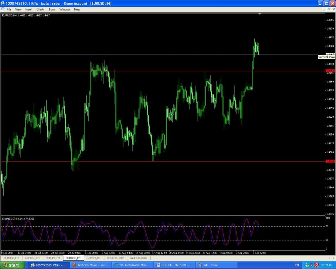Switch to the USDJPY,H4 chart tab
Screen dimensions: 336x269
tap(53, 258)
